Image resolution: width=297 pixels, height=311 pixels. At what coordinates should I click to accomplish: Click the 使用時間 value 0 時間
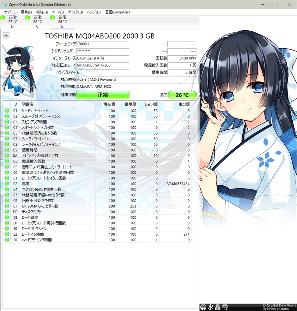click(x=182, y=72)
